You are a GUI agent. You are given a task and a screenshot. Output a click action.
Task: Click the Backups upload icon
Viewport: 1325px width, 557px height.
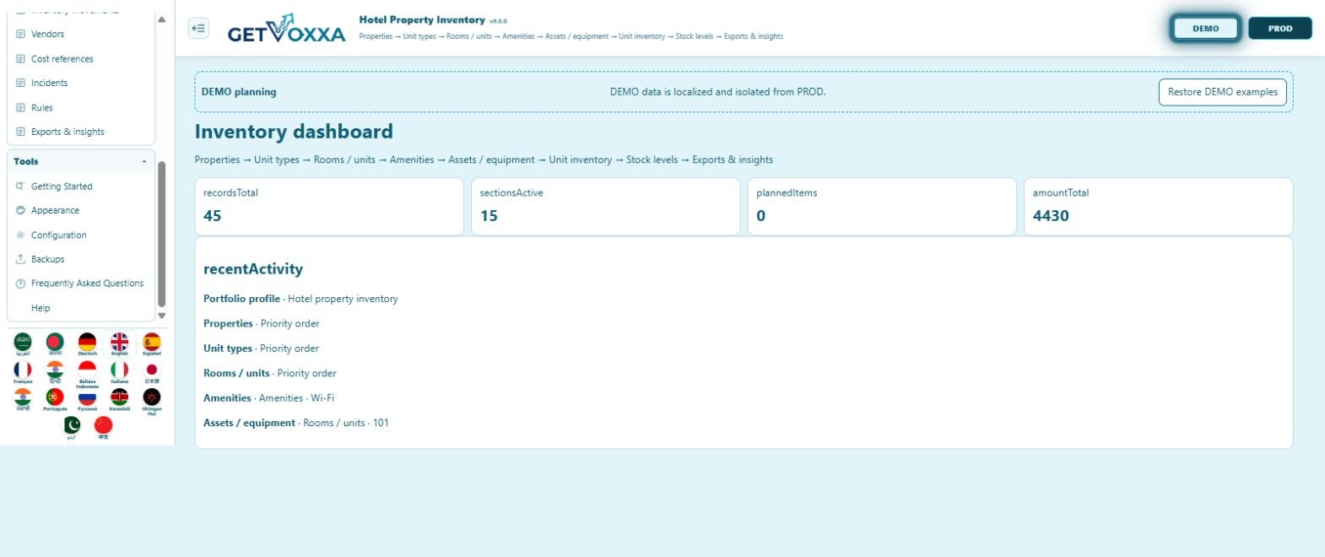(20, 259)
